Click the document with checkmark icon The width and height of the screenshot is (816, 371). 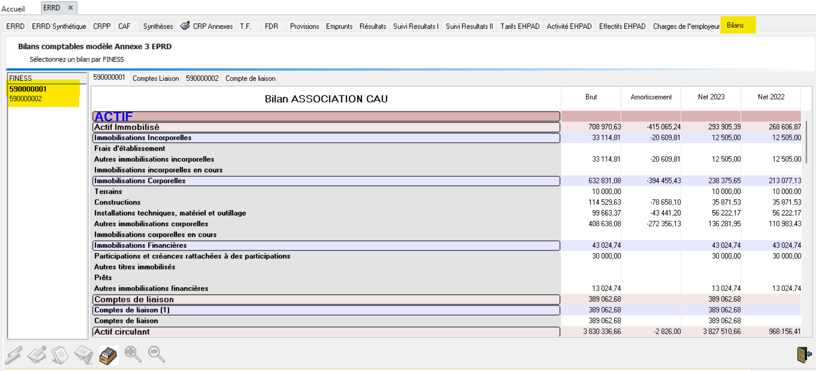pos(84,355)
